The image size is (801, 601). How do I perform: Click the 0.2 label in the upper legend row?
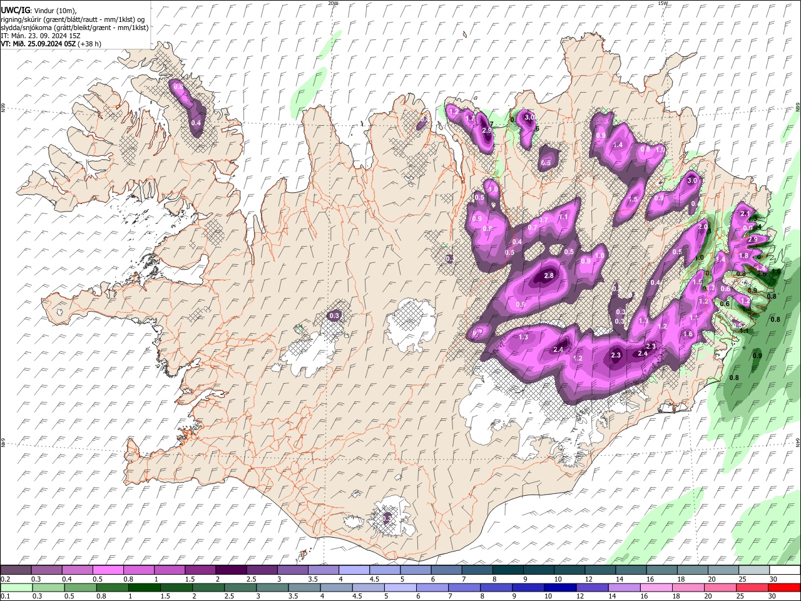5,579
